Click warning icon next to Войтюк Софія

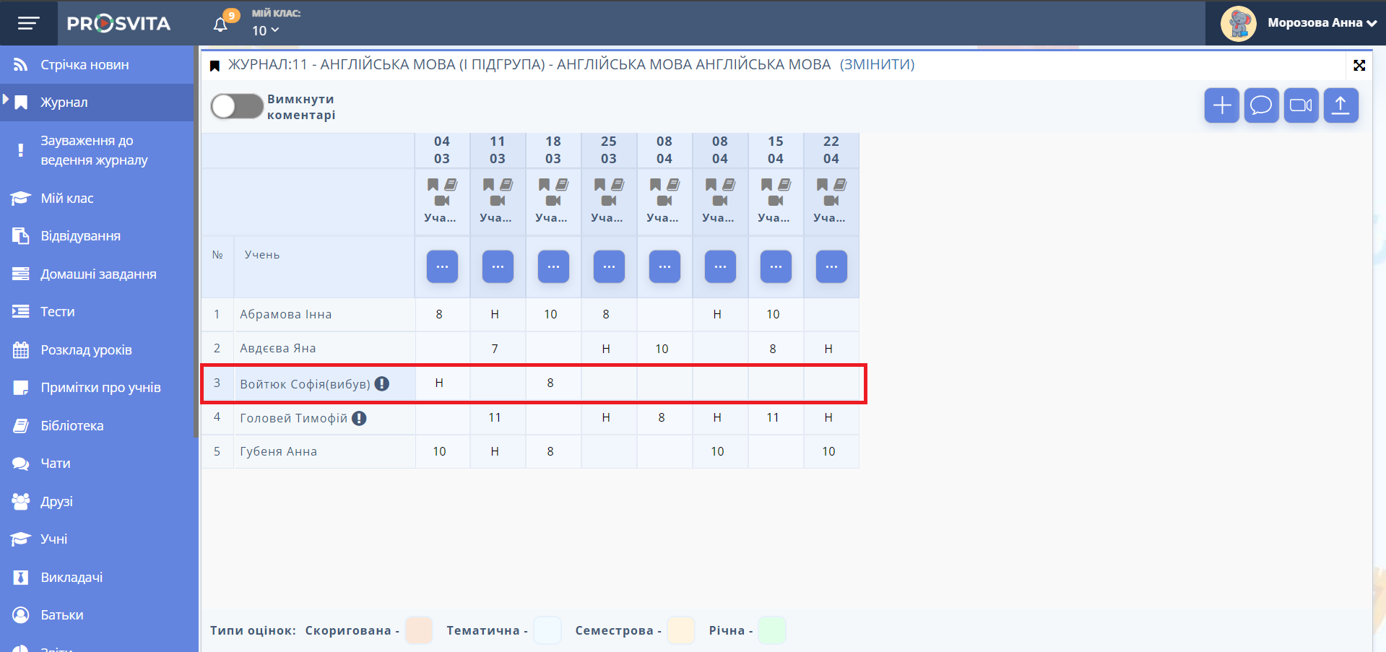[382, 384]
